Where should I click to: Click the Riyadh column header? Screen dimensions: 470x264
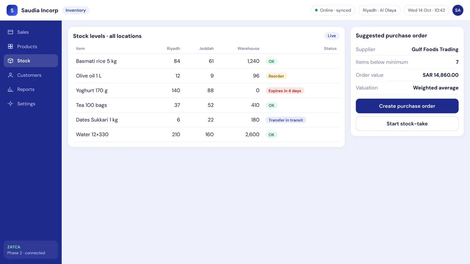pyautogui.click(x=173, y=48)
